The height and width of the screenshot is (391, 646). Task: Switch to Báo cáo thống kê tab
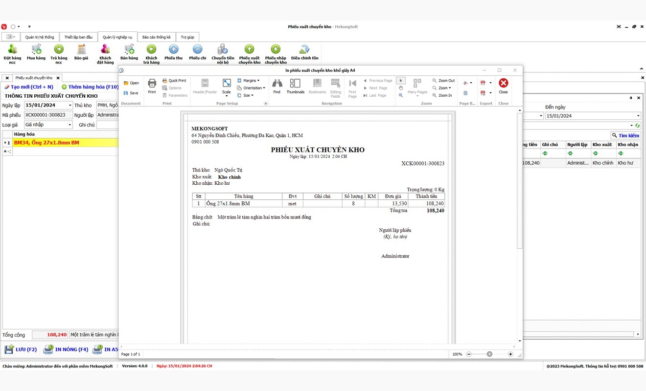(x=157, y=37)
